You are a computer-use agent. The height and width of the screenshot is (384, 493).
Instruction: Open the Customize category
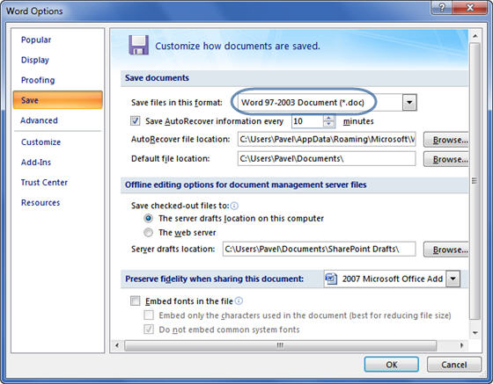(40, 142)
